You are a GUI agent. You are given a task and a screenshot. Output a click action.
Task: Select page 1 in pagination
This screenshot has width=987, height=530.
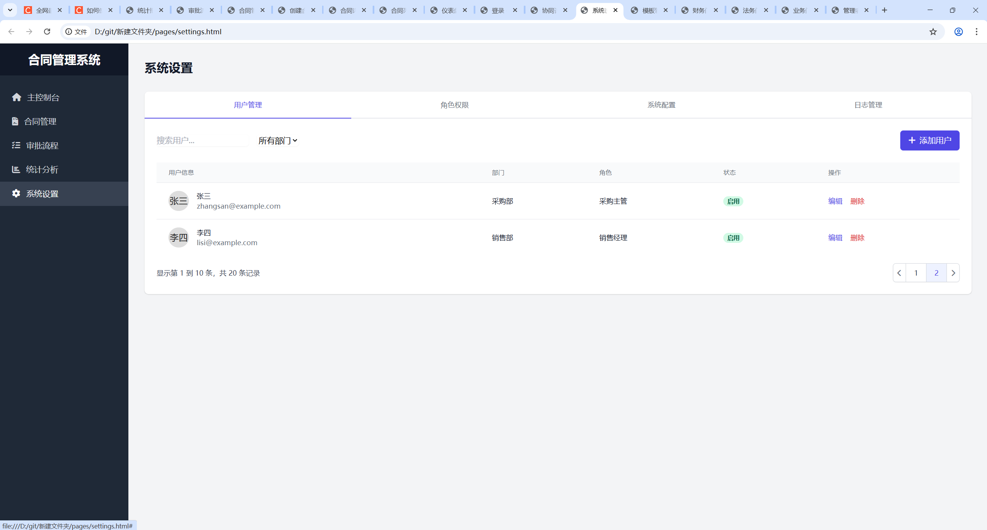pos(916,273)
